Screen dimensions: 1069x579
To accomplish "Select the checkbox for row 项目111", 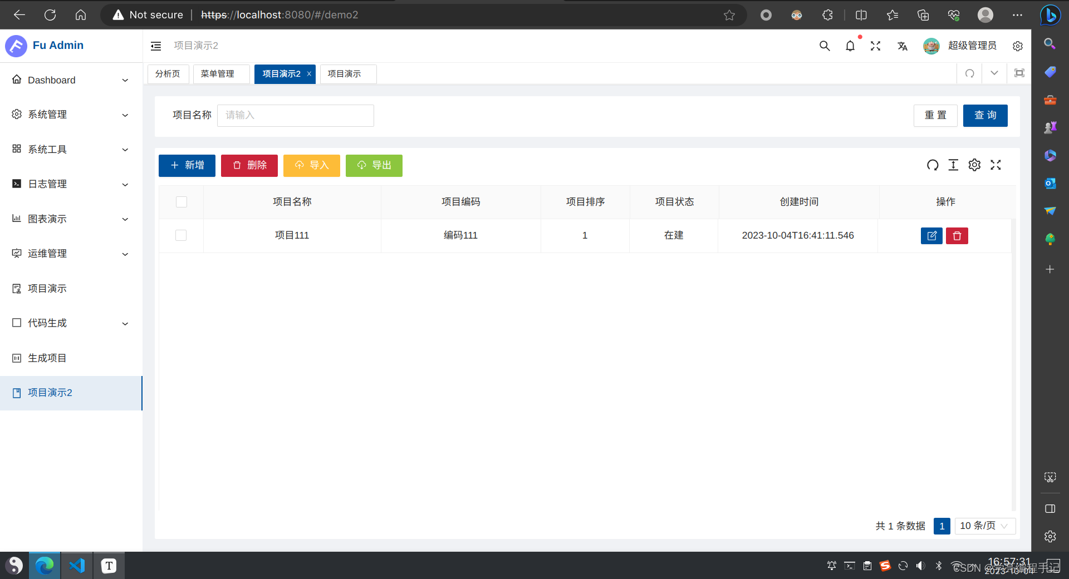I will pyautogui.click(x=181, y=235).
